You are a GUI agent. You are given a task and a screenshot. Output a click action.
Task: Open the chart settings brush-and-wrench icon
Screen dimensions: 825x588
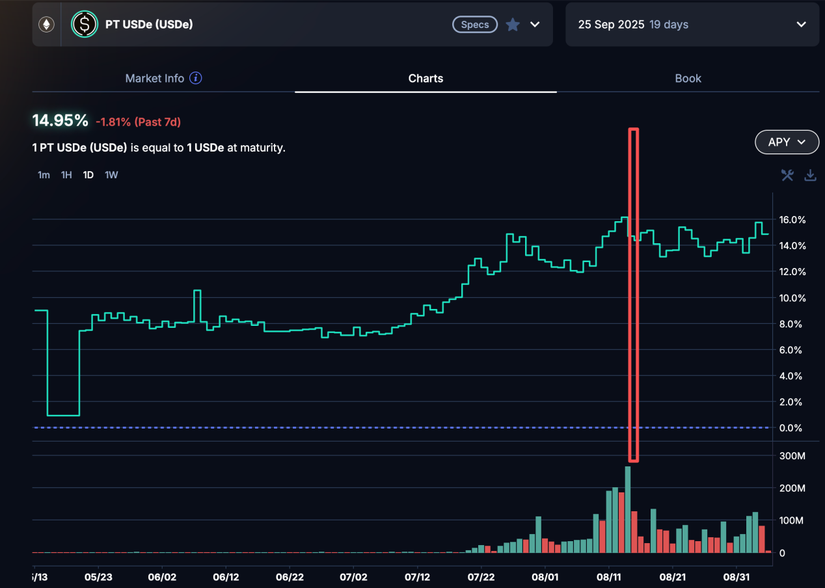787,175
